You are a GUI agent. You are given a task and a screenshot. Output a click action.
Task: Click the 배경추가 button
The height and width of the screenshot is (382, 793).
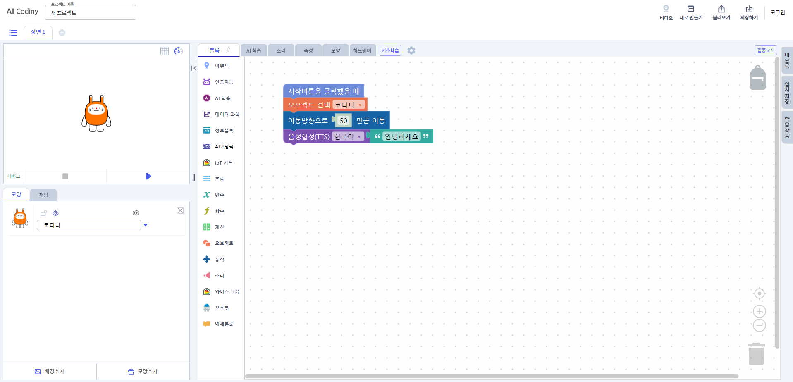(x=50, y=372)
